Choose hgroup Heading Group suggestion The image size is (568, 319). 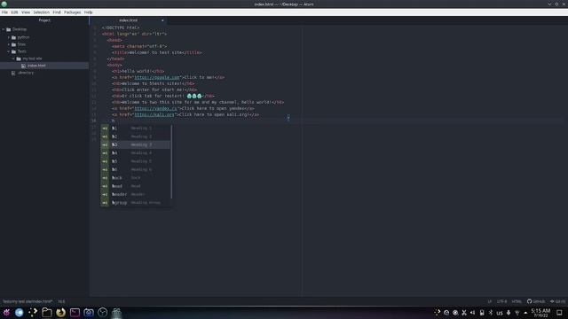(136, 203)
